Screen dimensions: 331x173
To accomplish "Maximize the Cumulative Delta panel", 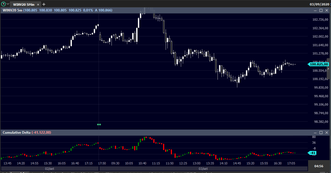I will pos(321,133).
